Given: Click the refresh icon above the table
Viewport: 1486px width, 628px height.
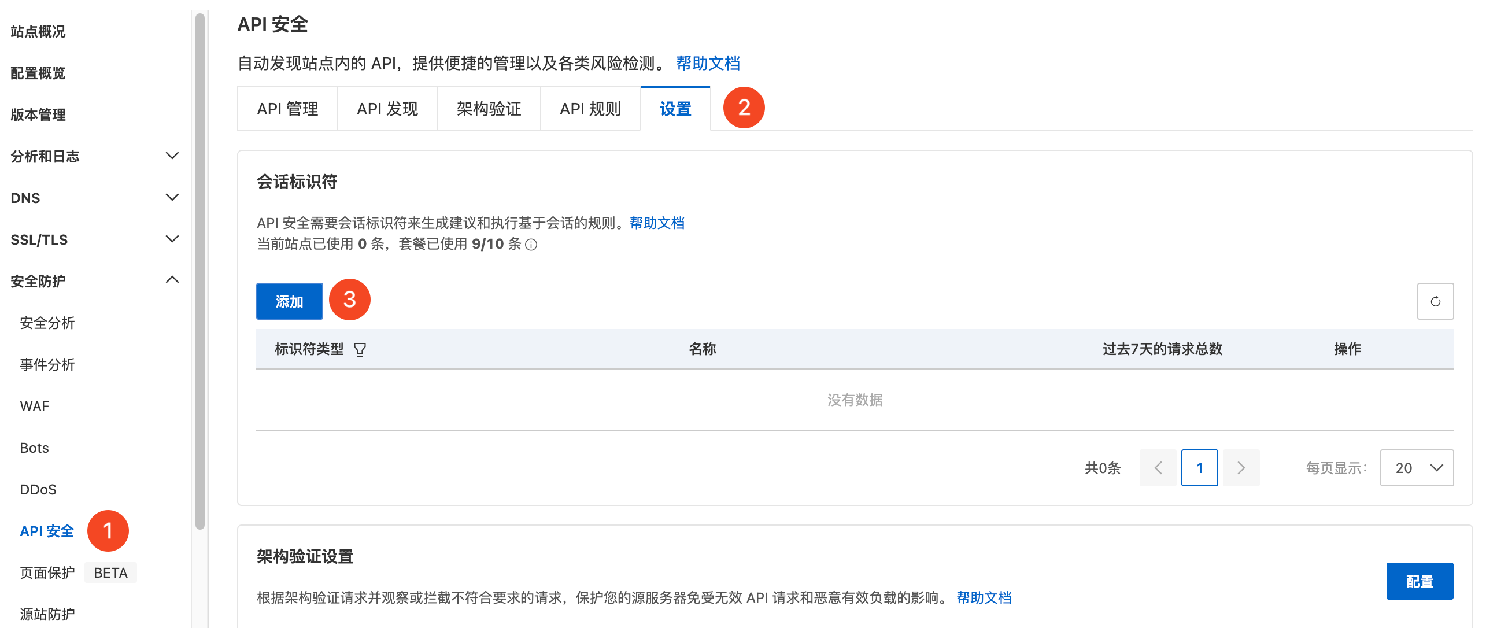Looking at the screenshot, I should tap(1435, 301).
